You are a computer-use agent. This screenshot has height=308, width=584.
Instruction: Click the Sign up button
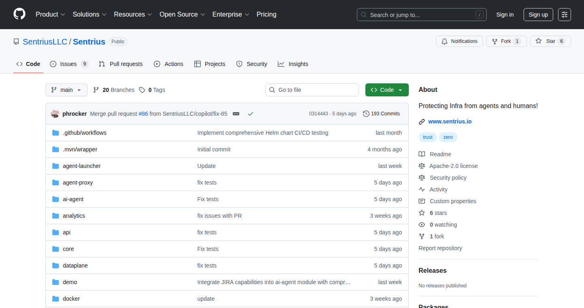click(538, 15)
